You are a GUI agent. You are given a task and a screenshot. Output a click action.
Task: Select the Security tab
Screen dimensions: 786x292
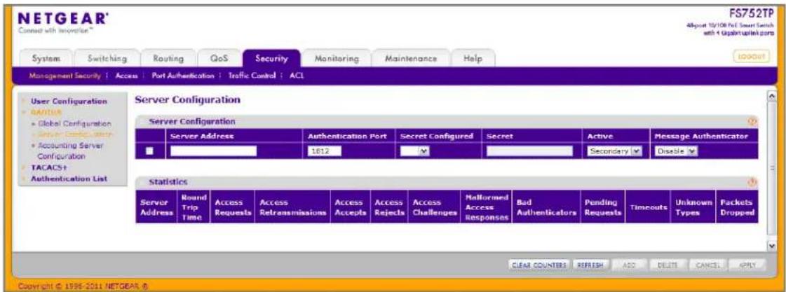tap(271, 59)
